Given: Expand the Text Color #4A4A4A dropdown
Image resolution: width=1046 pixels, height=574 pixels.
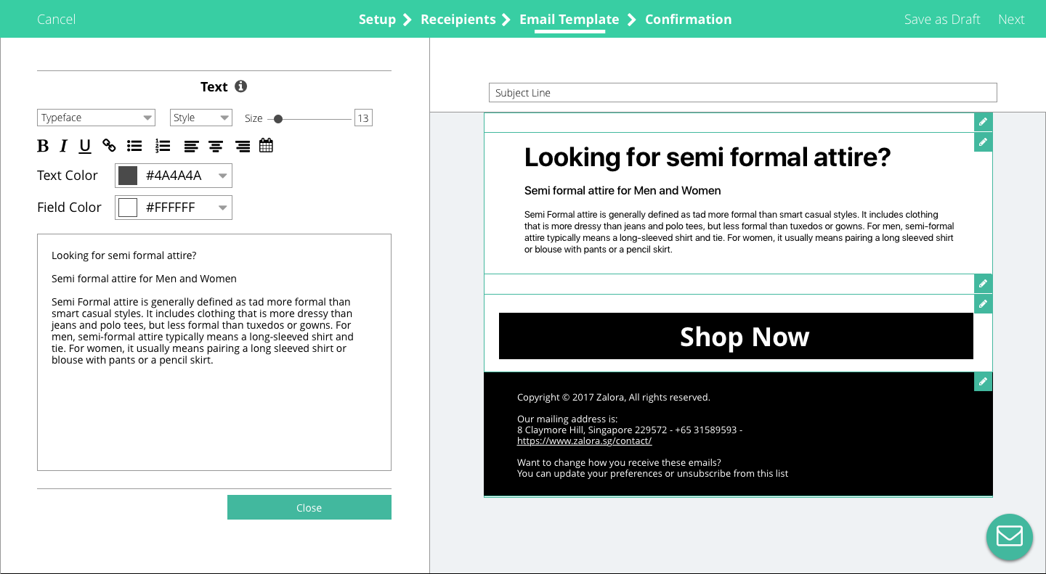Looking at the screenshot, I should pyautogui.click(x=174, y=176).
